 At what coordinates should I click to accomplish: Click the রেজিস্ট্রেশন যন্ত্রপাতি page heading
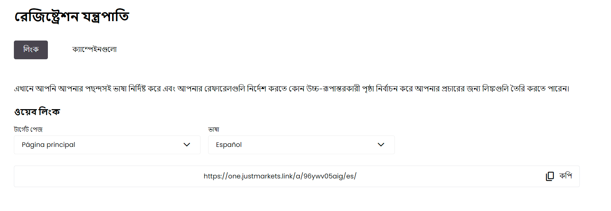pos(71,17)
